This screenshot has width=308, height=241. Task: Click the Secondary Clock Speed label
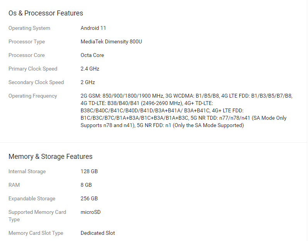coord(36,83)
